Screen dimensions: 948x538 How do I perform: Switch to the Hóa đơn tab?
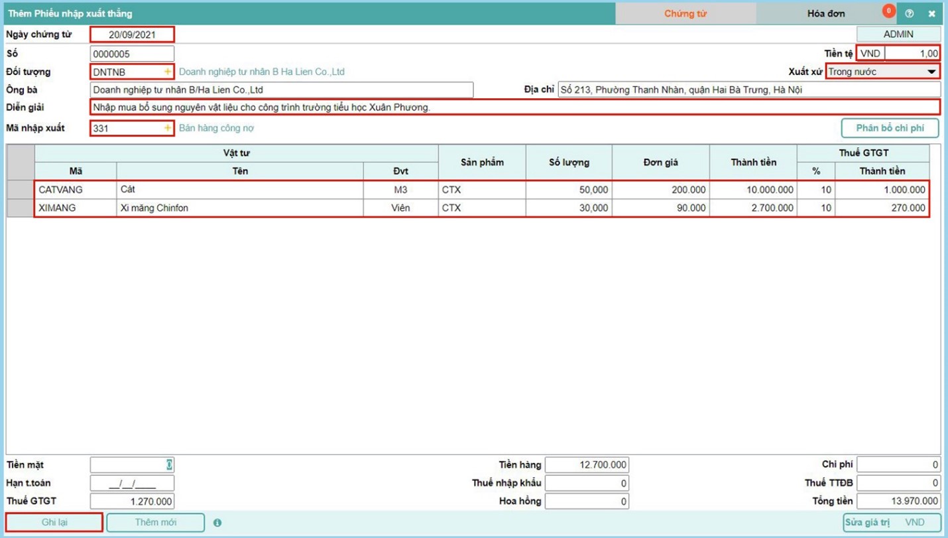click(x=825, y=13)
